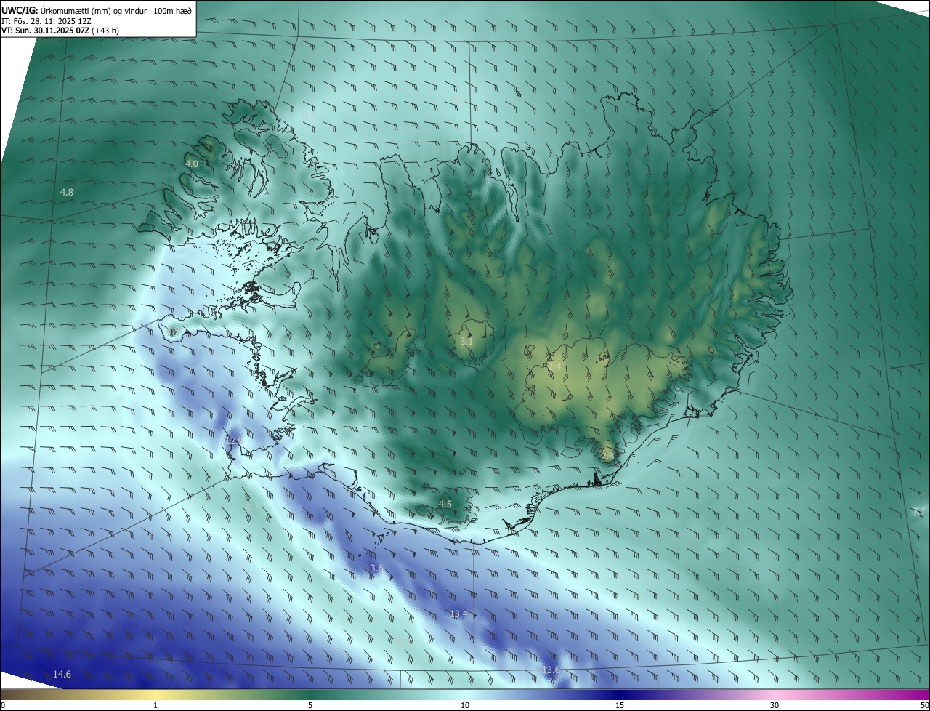The image size is (930, 711).
Task: Click the 3.1 value in the central highlands
Action: click(467, 341)
